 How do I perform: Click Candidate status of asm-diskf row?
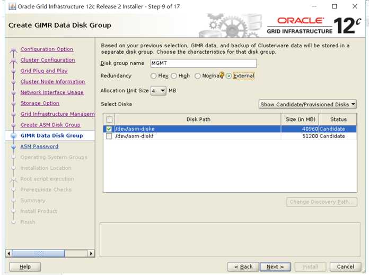(338, 136)
